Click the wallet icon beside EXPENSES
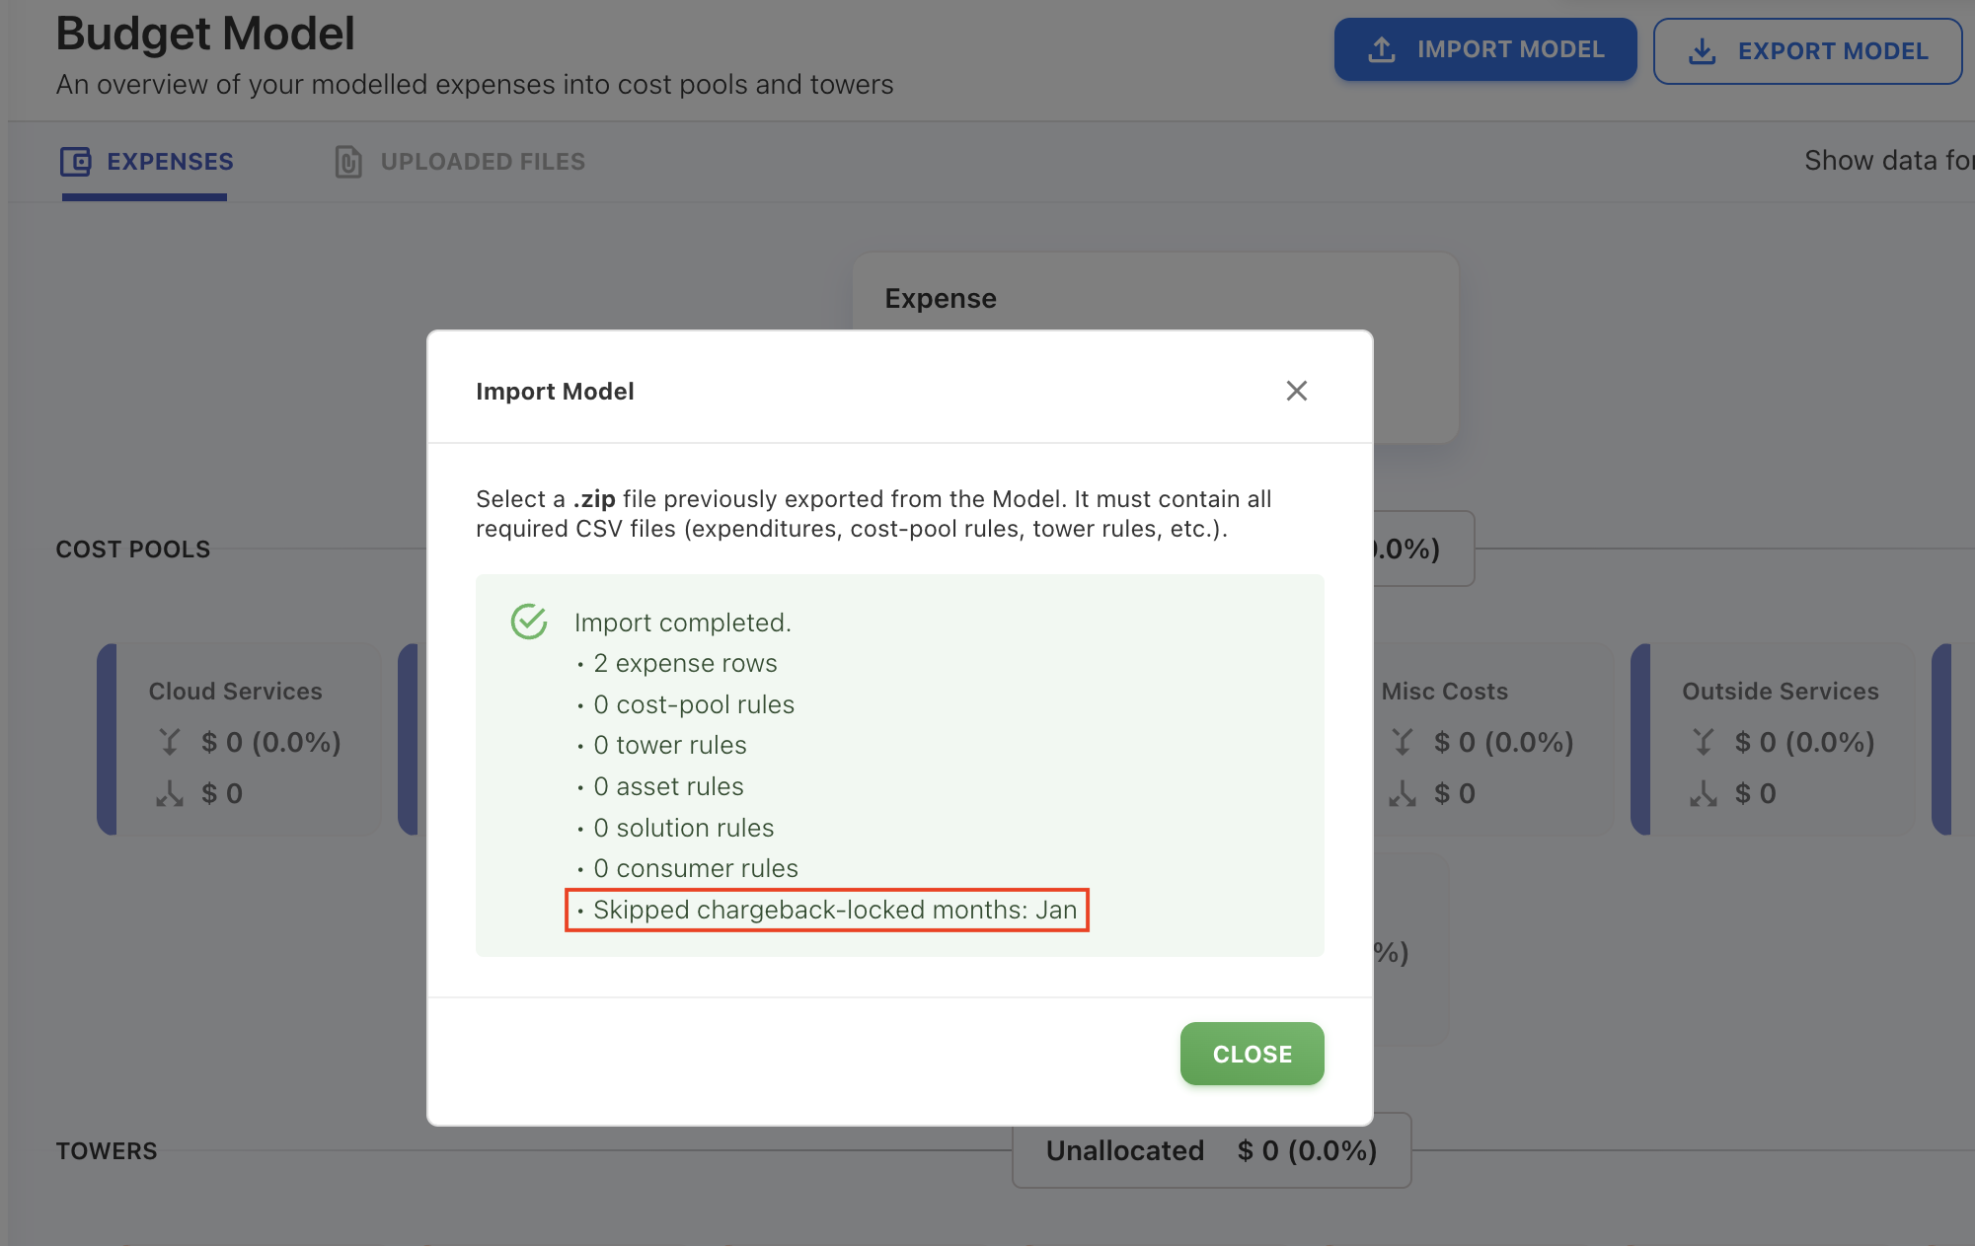This screenshot has height=1246, width=1975. click(76, 162)
